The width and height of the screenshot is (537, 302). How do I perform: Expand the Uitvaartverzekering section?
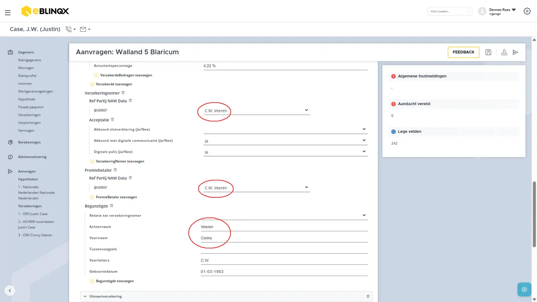click(x=85, y=296)
